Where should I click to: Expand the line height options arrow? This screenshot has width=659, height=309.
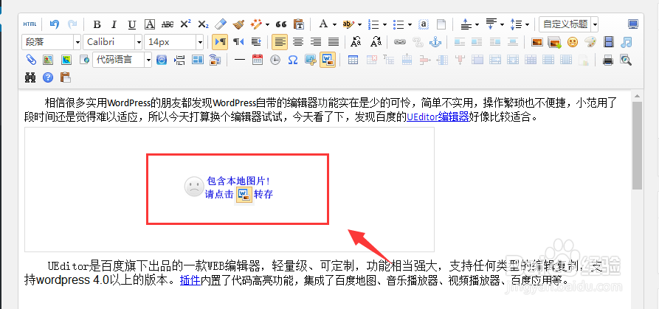[x=527, y=25]
